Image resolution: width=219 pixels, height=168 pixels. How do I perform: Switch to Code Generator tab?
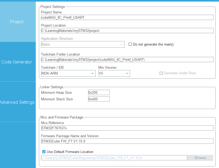tap(18, 62)
